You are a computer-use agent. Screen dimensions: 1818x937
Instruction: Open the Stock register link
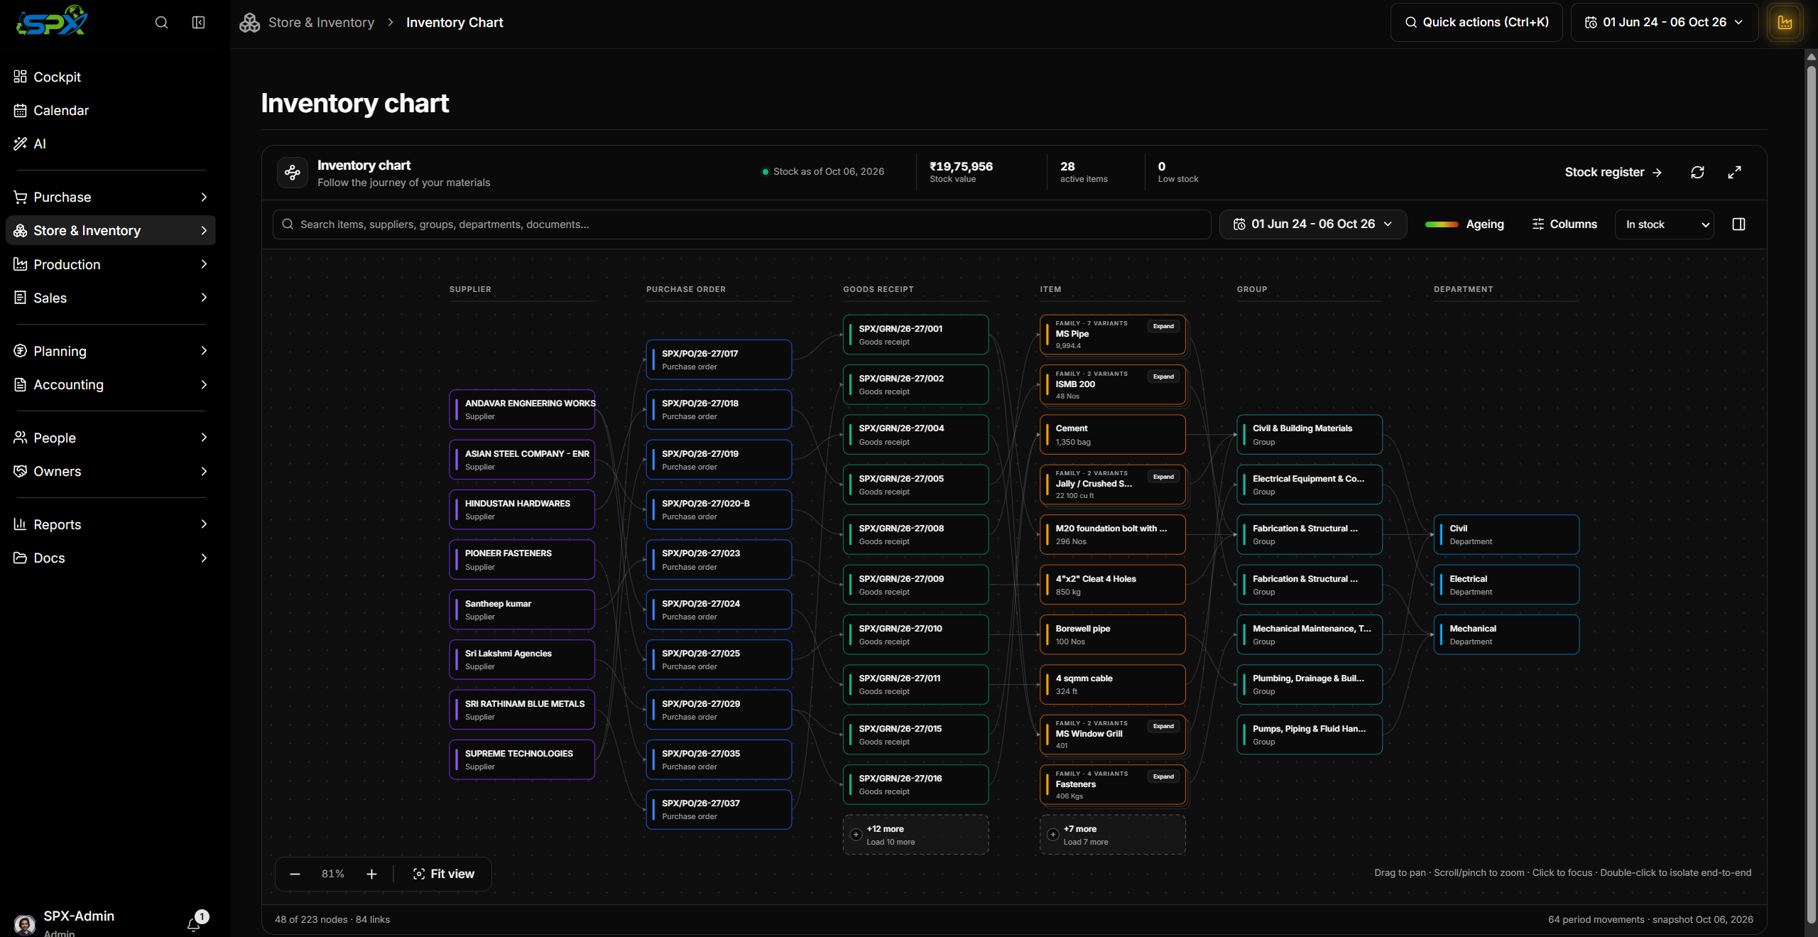pos(1613,172)
